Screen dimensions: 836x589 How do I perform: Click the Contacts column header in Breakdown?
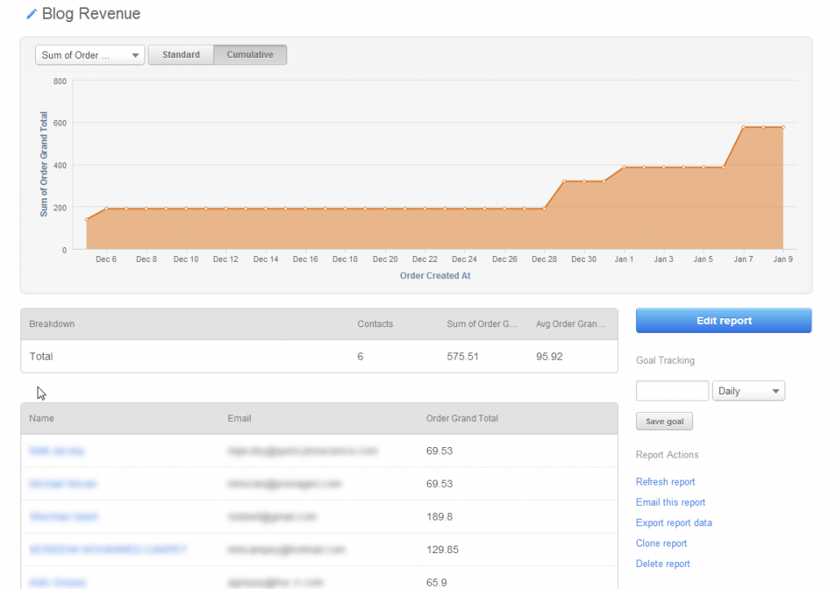[375, 324]
